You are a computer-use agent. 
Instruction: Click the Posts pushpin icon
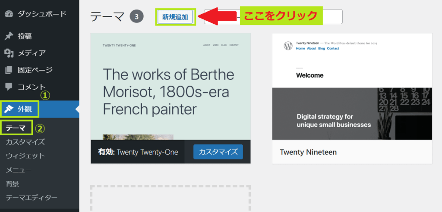pos(9,37)
